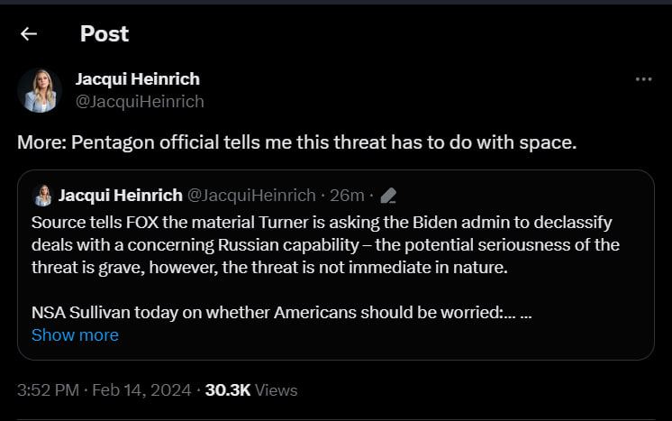This screenshot has height=421, width=672.
Task: Click the back arrow icon
Action: 29,34
